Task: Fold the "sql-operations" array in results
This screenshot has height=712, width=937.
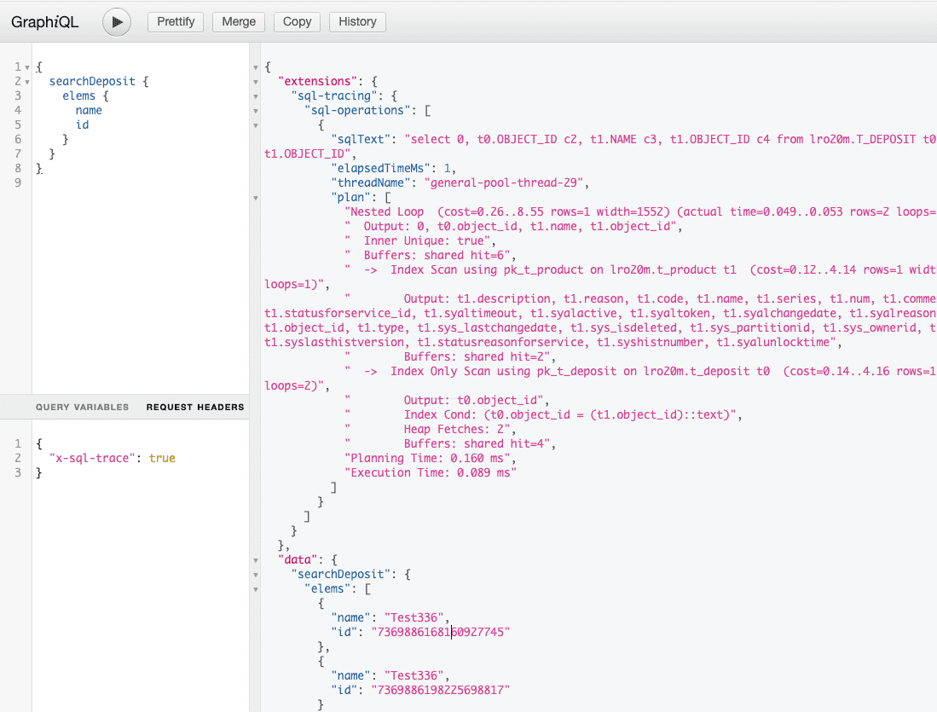Action: coord(255,111)
